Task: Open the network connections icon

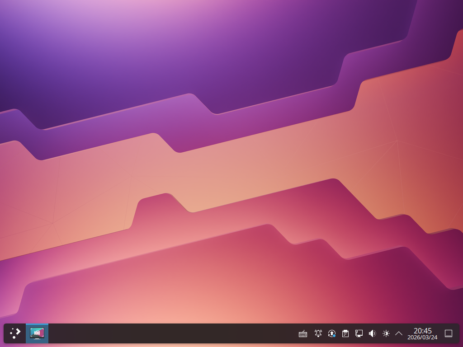Action: click(x=359, y=333)
